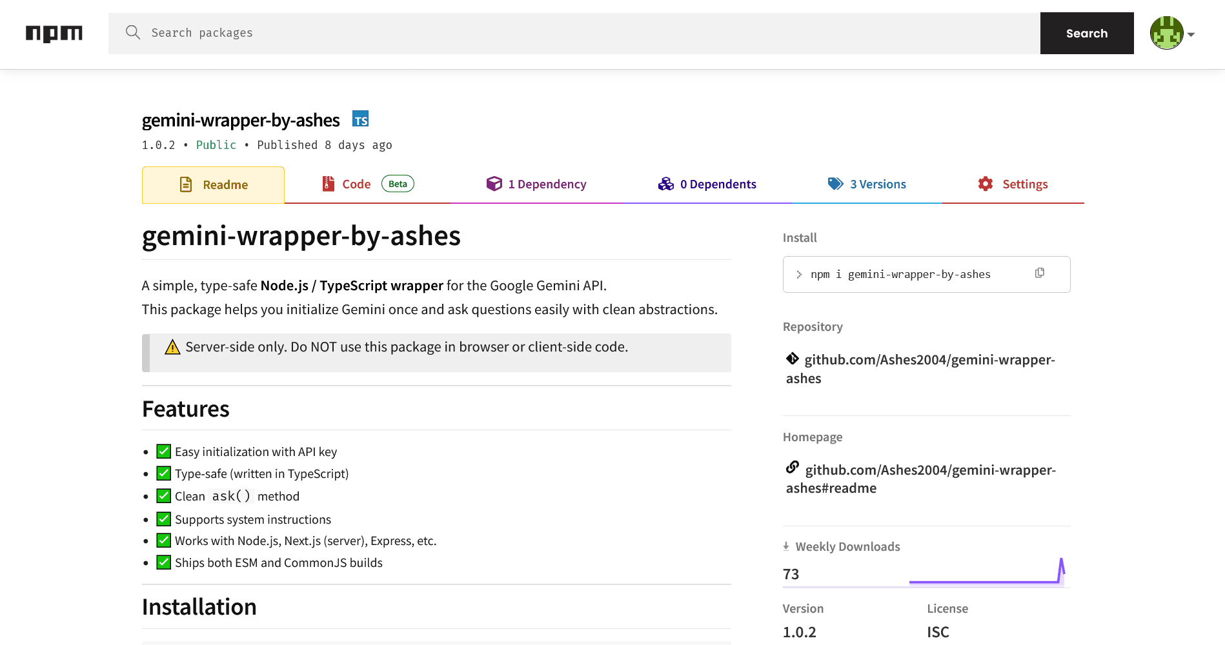This screenshot has height=645, width=1225.
Task: Open the Settings tab
Action: tap(1013, 184)
